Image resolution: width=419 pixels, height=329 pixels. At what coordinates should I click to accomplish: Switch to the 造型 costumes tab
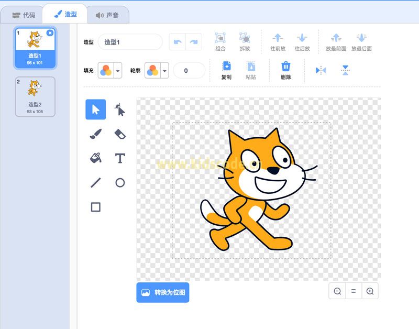[65, 14]
